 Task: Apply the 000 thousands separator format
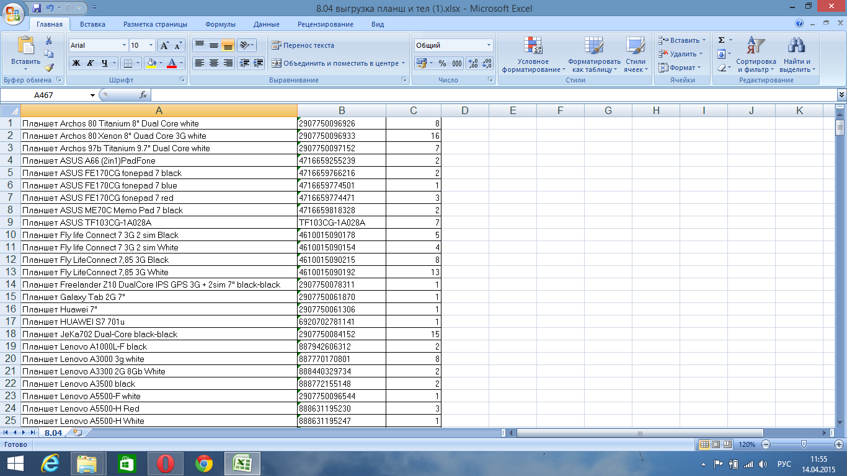point(457,63)
